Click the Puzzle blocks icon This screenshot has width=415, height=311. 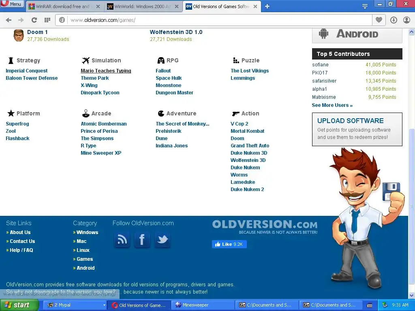tap(236, 61)
